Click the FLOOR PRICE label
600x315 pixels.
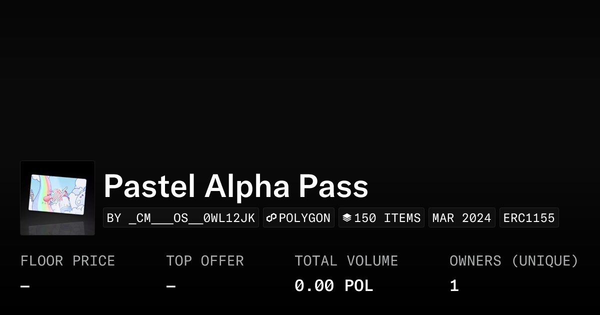click(67, 261)
